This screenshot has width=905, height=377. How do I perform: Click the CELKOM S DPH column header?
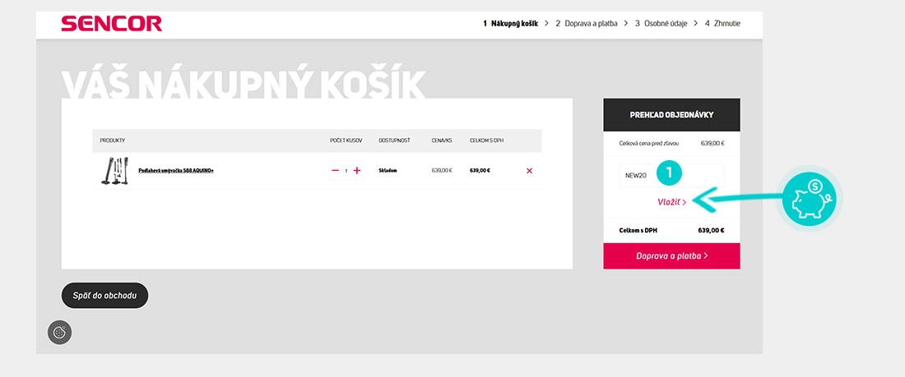486,140
